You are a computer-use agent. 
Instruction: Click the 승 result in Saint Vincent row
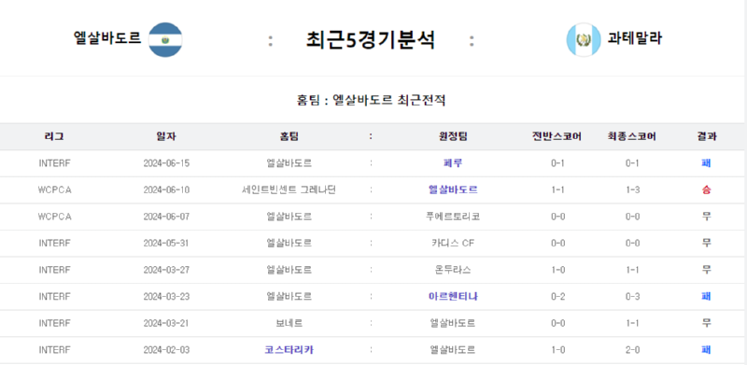[x=706, y=190]
